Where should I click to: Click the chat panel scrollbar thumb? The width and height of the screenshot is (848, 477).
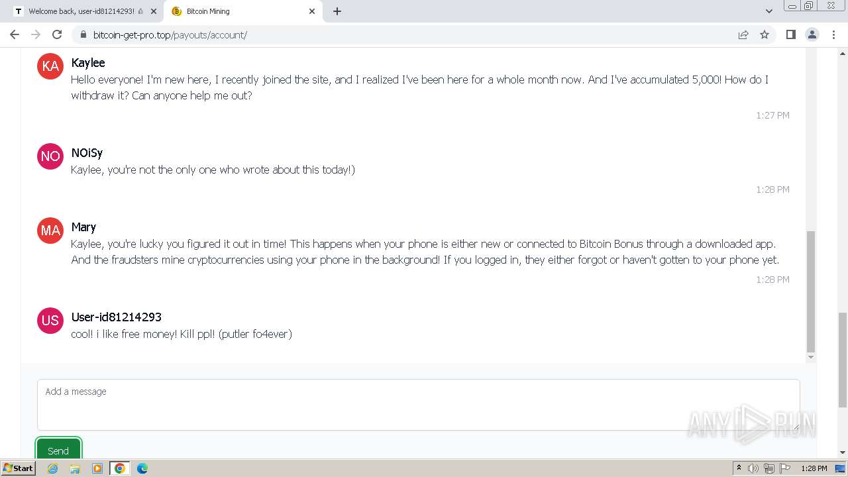coord(811,291)
